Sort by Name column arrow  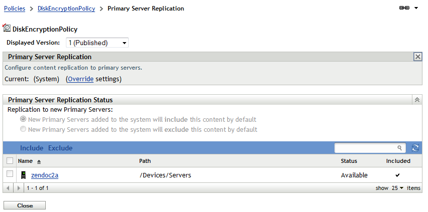tap(39, 161)
